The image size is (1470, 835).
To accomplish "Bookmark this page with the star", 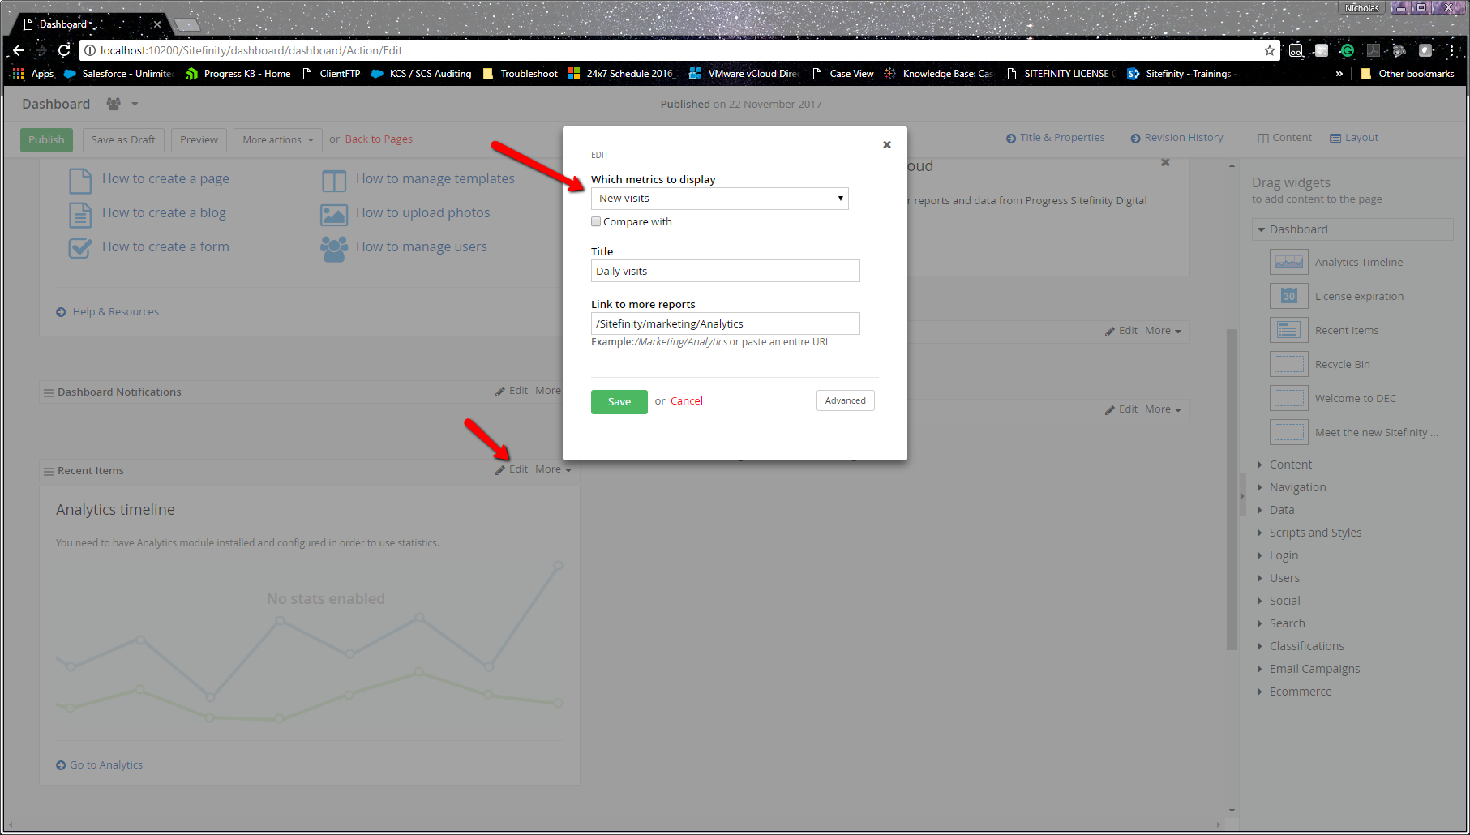I will click(x=1269, y=50).
